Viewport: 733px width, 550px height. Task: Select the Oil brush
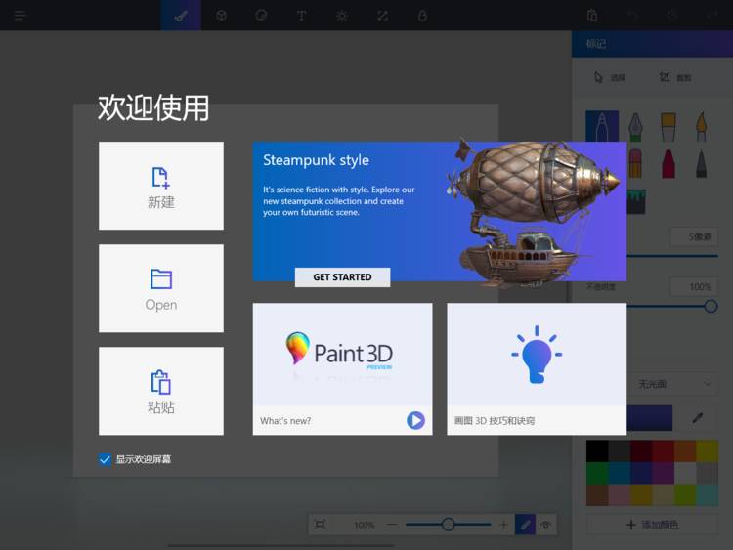click(668, 126)
